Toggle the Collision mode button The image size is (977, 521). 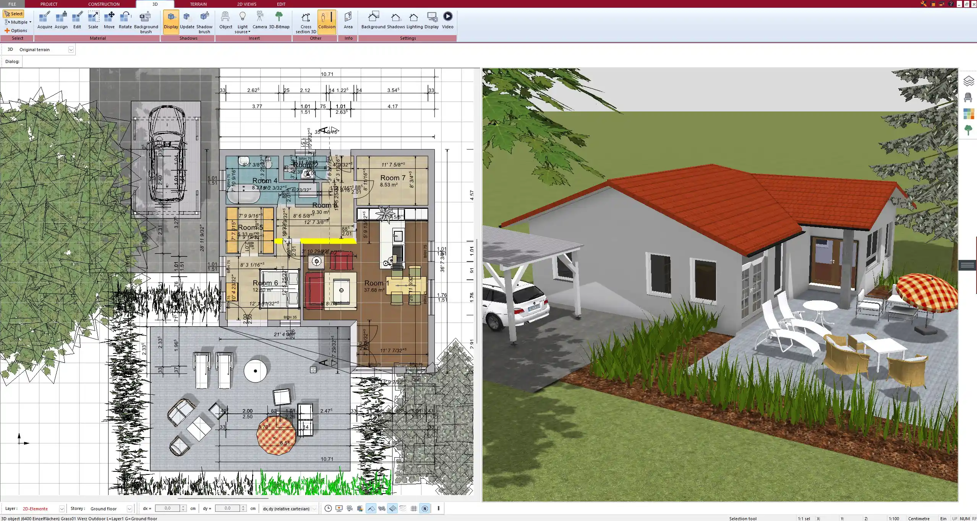click(x=327, y=20)
